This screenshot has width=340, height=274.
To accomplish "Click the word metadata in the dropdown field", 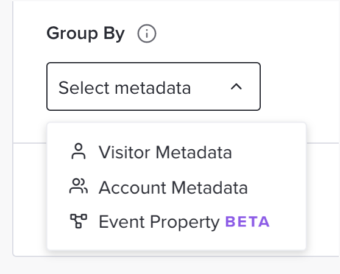I will (x=153, y=88).
